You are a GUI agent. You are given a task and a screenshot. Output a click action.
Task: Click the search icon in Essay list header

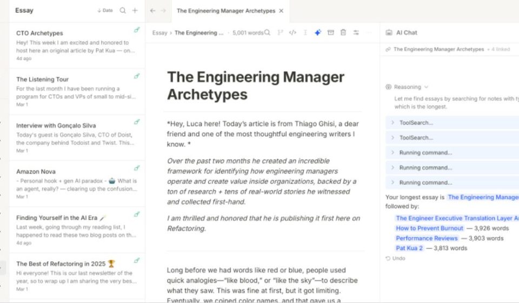click(x=123, y=11)
